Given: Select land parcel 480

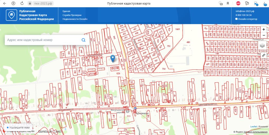Looking at the screenshot, I should [x=188, y=42].
